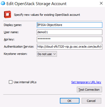Screen dimensions: 105x107
Task: Confirm changes with the OK button
Action: (x=70, y=101)
